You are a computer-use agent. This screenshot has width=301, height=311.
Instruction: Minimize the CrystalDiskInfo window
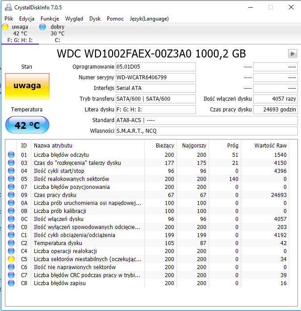point(251,7)
